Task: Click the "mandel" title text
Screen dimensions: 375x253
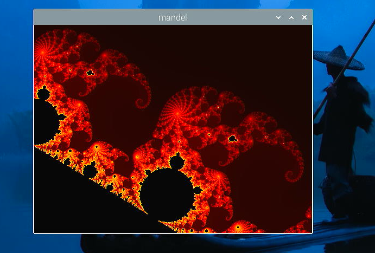Action: tap(173, 17)
